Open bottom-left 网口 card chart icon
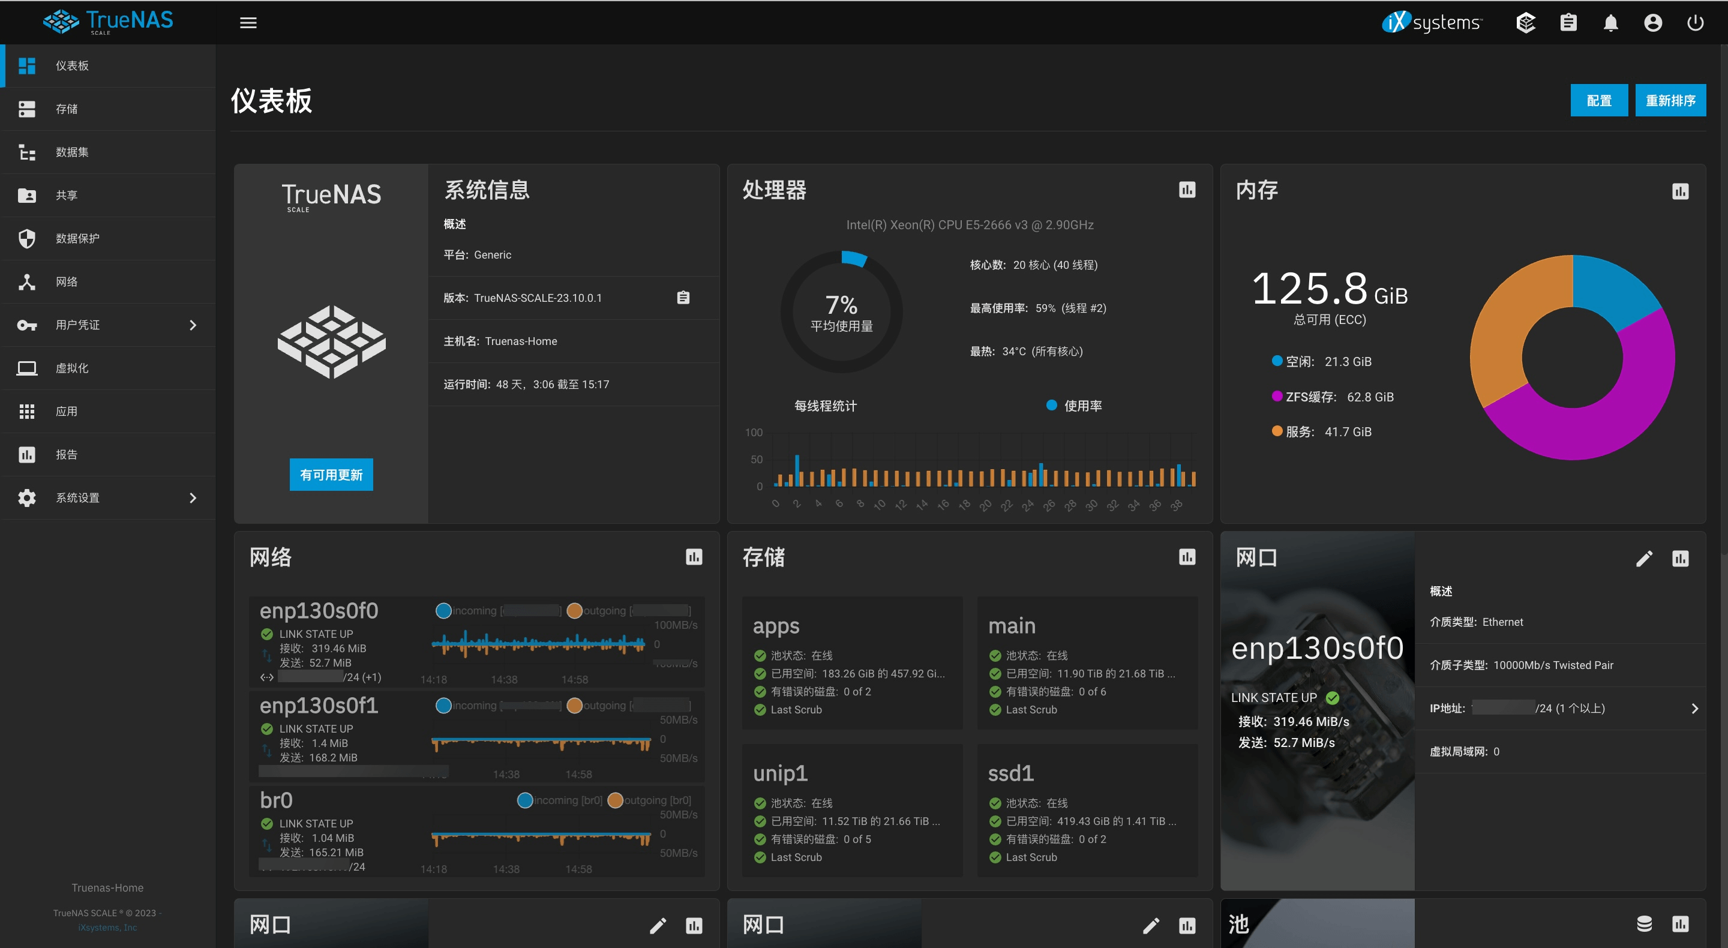 point(694,926)
